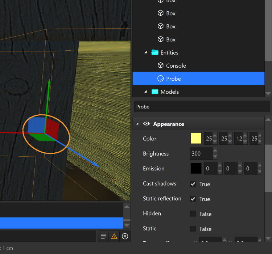Enable the Hidden checkbox

(193, 214)
